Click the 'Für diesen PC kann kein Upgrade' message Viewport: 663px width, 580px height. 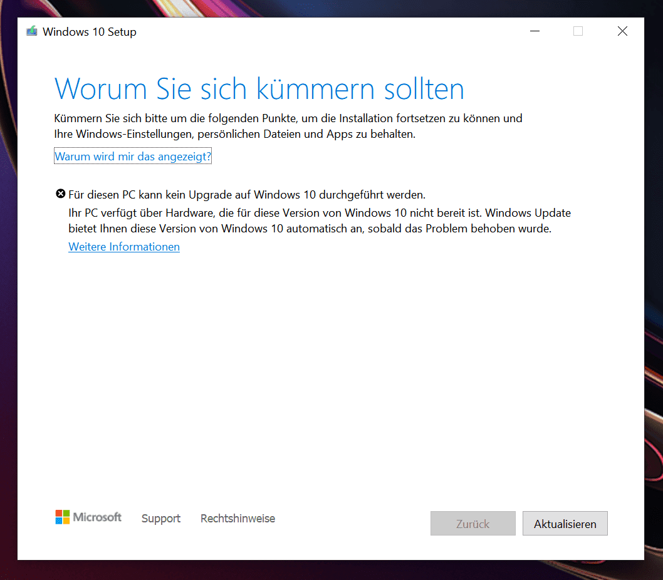pyautogui.click(x=247, y=195)
